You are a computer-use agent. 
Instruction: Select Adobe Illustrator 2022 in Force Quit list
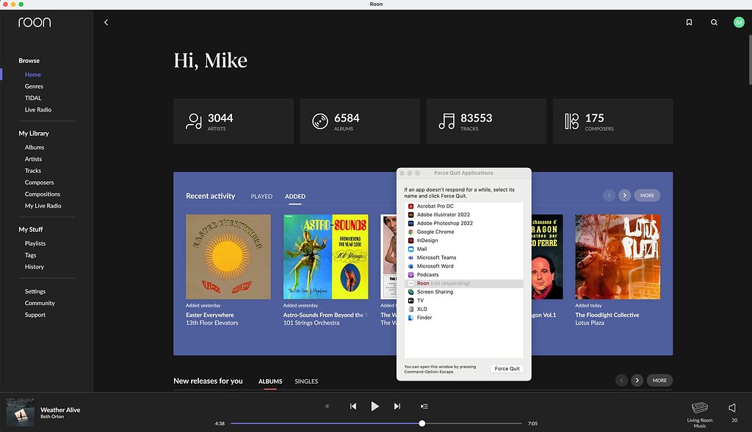tap(464, 215)
